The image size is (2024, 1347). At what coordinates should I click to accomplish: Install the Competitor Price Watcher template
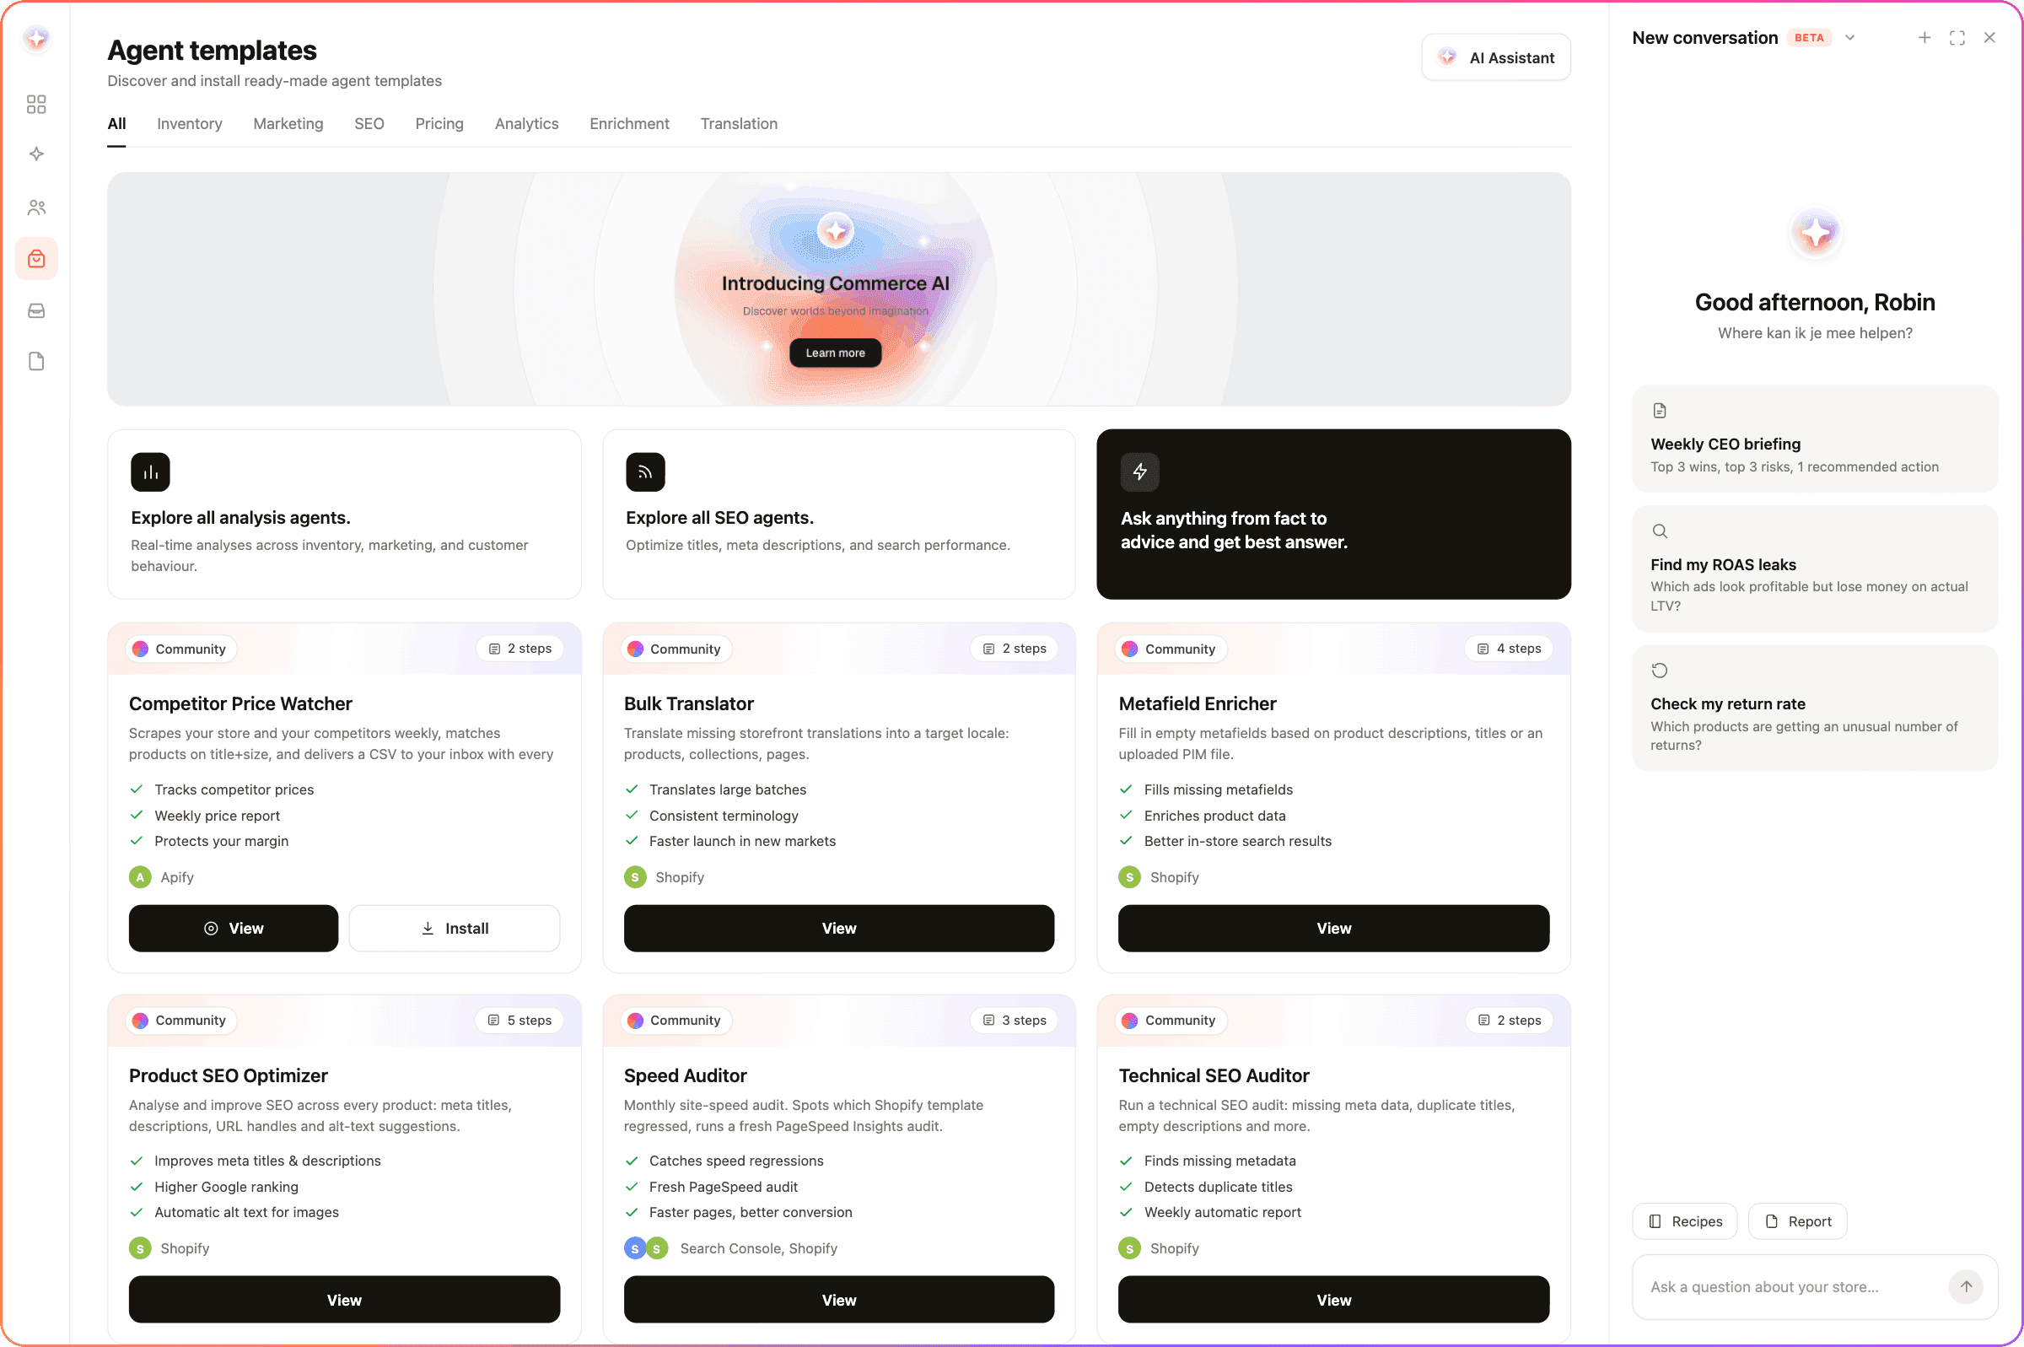point(455,928)
